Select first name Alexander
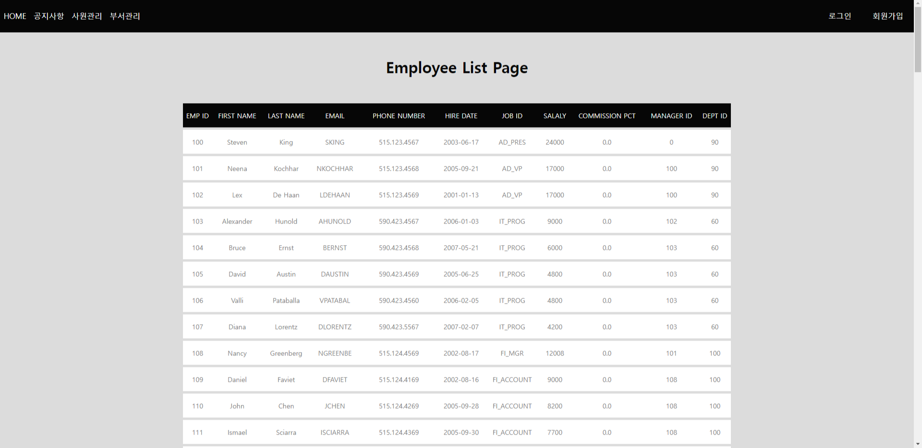Image resolution: width=922 pixels, height=448 pixels. [237, 221]
